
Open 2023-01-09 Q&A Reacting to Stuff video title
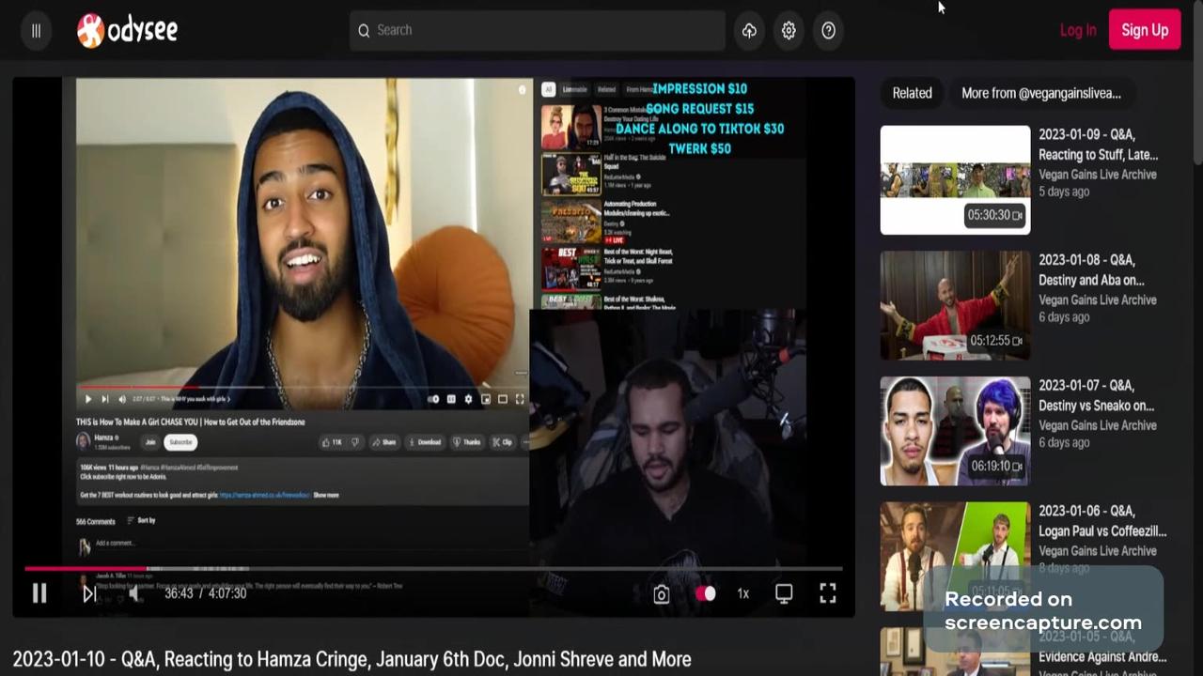[1098, 145]
